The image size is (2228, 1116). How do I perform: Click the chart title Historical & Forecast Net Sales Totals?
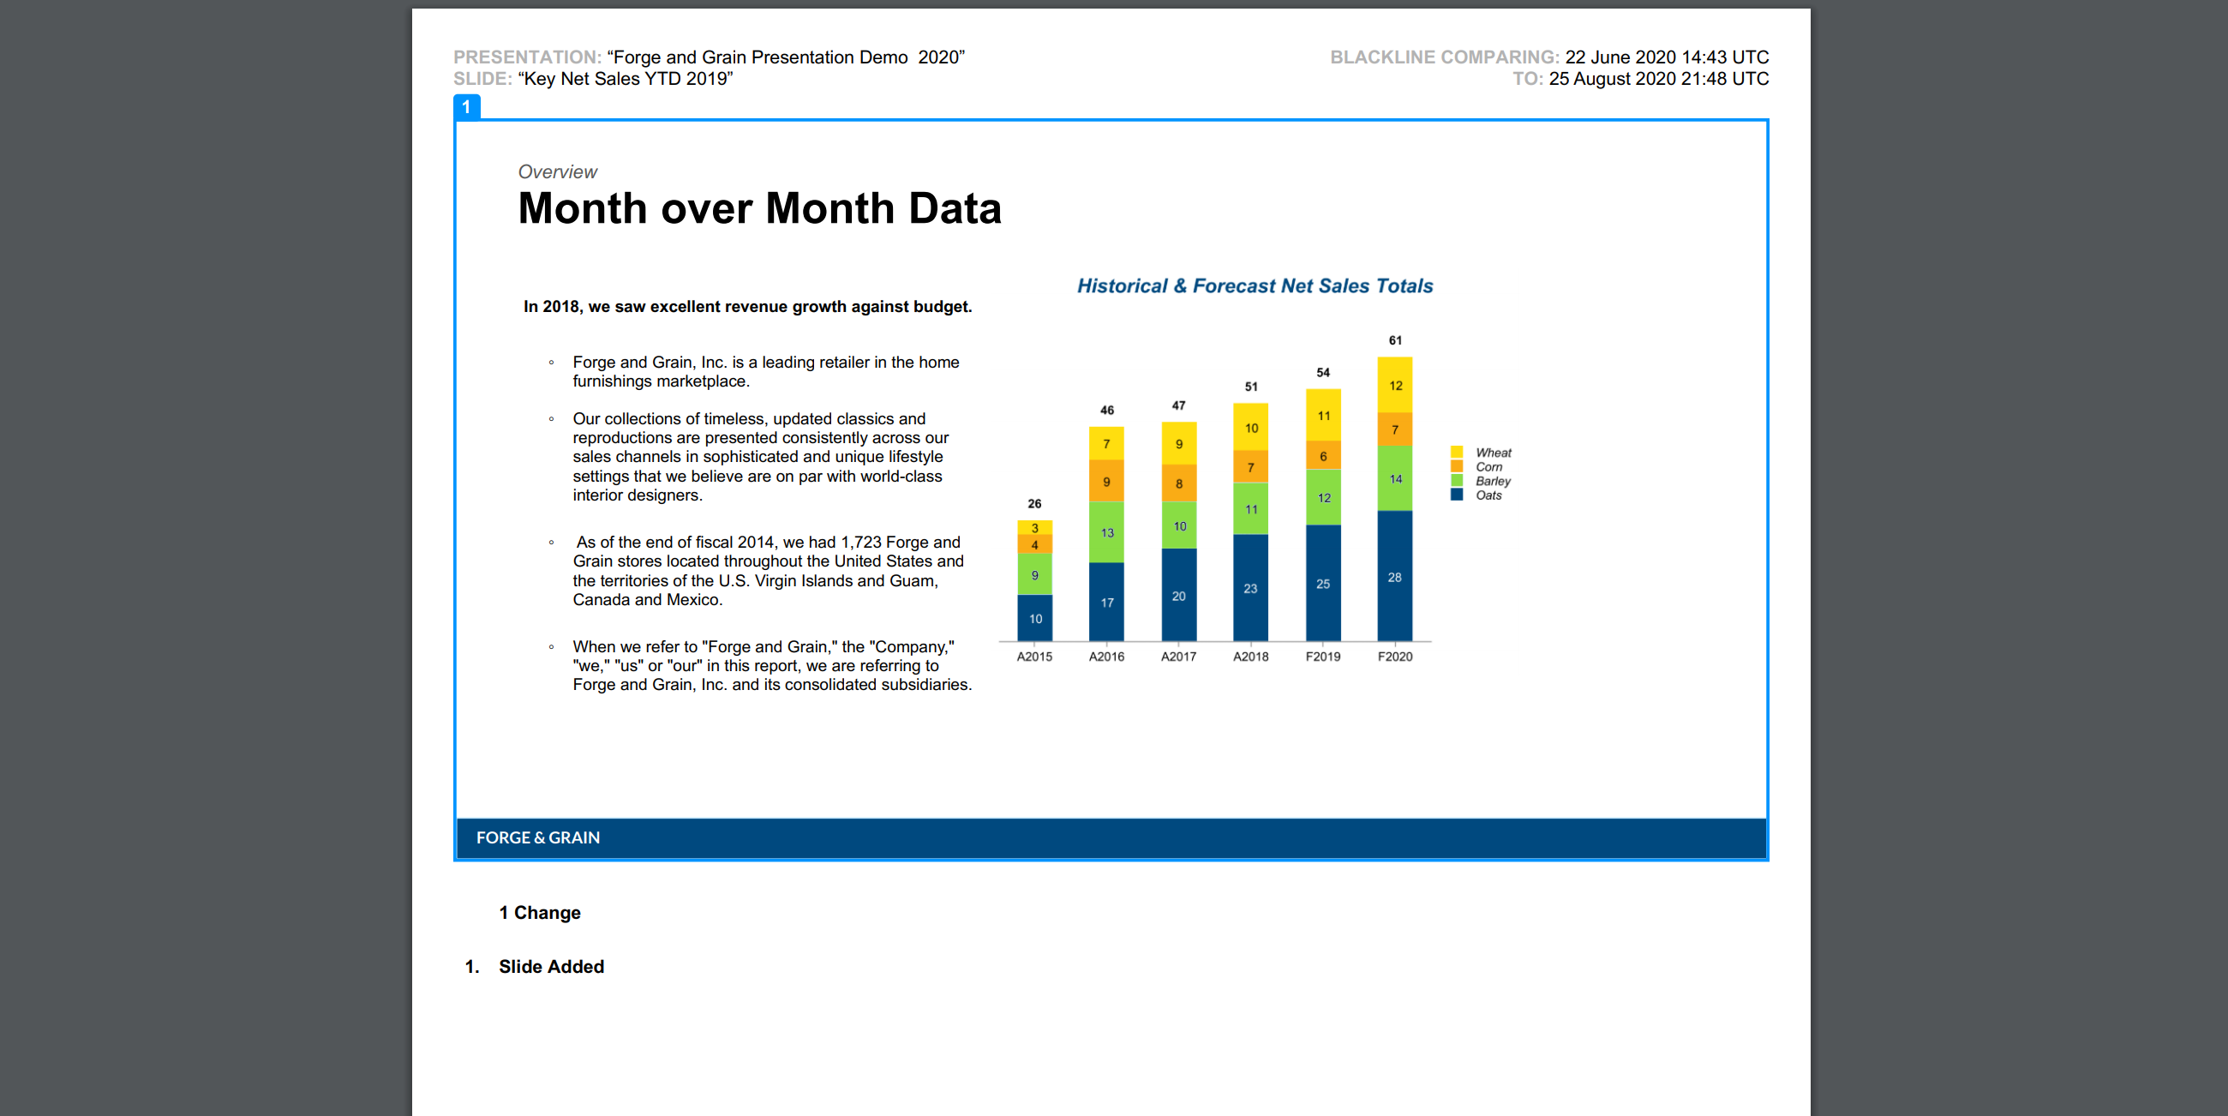(x=1255, y=285)
